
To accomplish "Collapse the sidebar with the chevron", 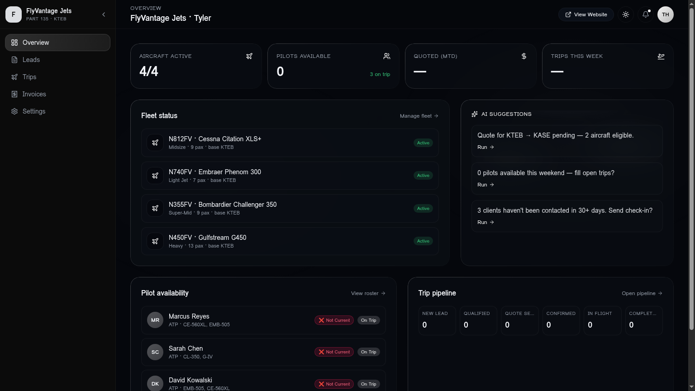I will click(x=104, y=14).
